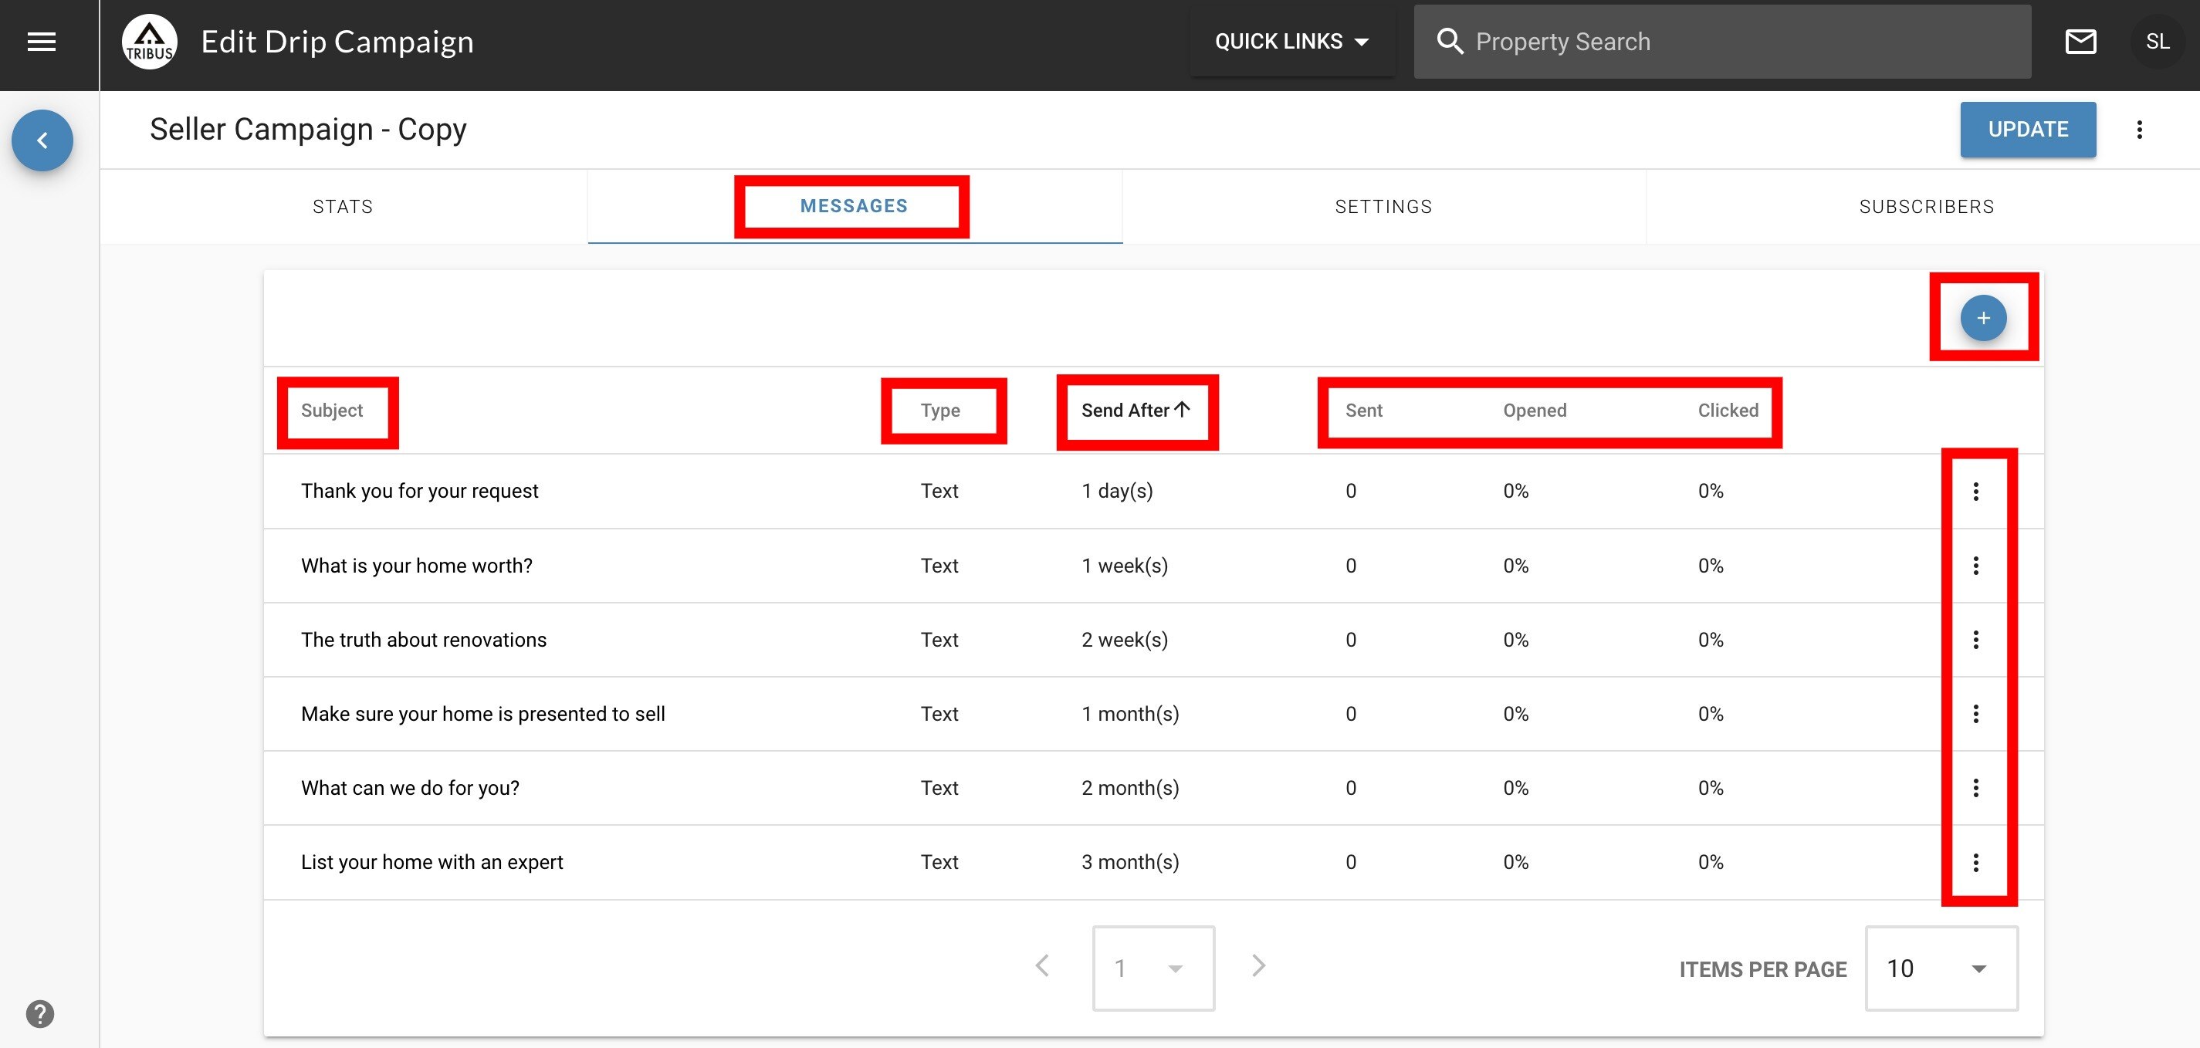Open the page number dropdown
Viewport: 2200px width, 1048px height.
(1154, 968)
